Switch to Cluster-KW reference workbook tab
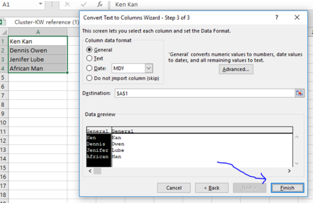 point(46,22)
